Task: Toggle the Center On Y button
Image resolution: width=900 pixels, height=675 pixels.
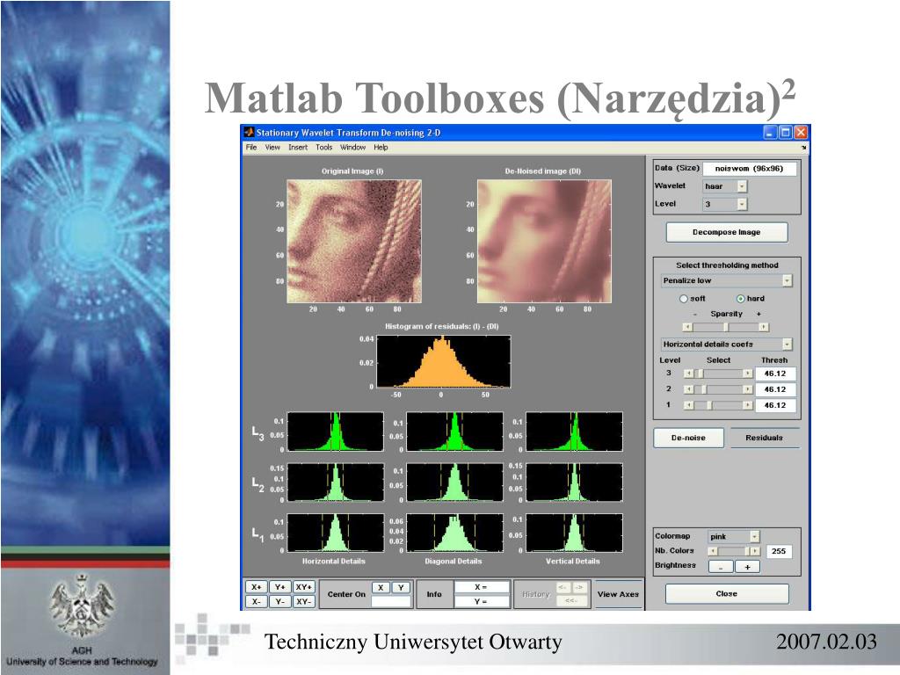Action: point(401,588)
